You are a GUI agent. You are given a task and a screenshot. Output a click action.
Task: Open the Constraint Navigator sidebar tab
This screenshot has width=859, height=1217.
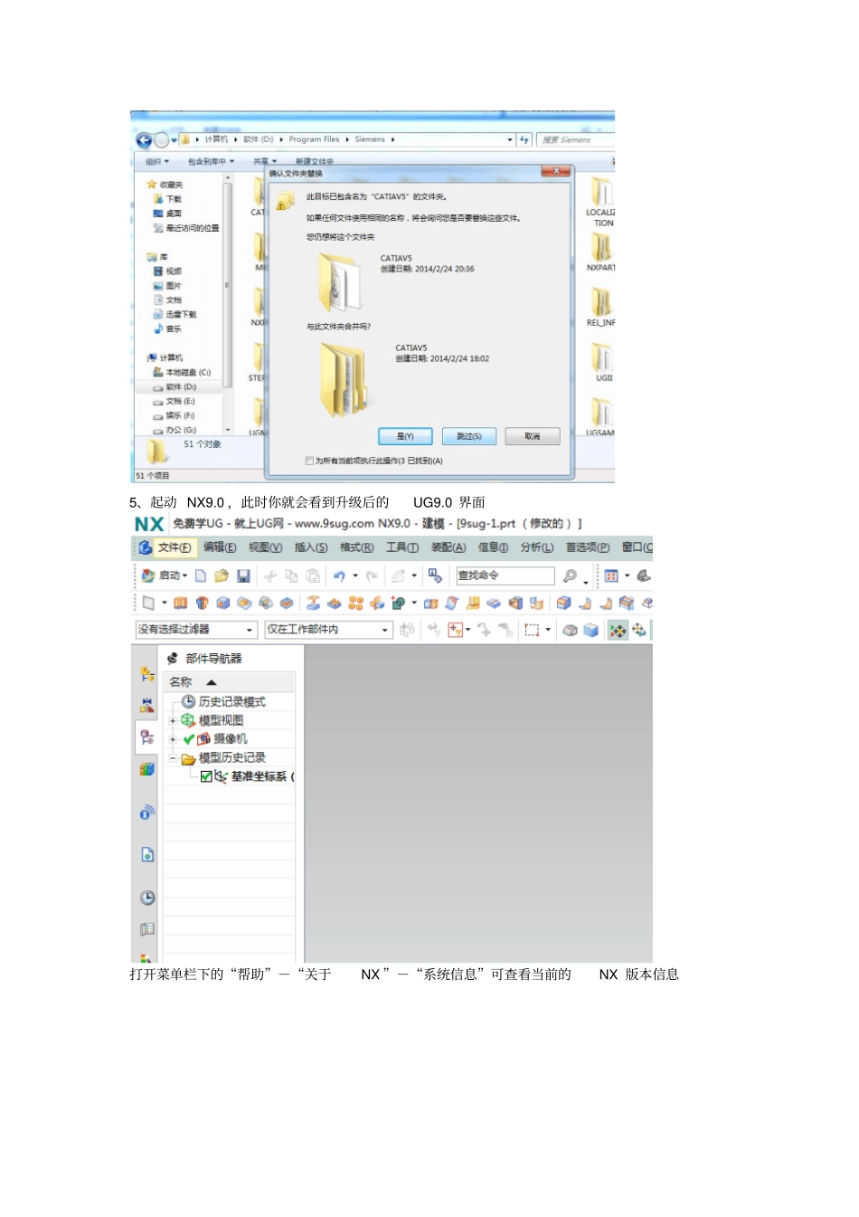146,706
